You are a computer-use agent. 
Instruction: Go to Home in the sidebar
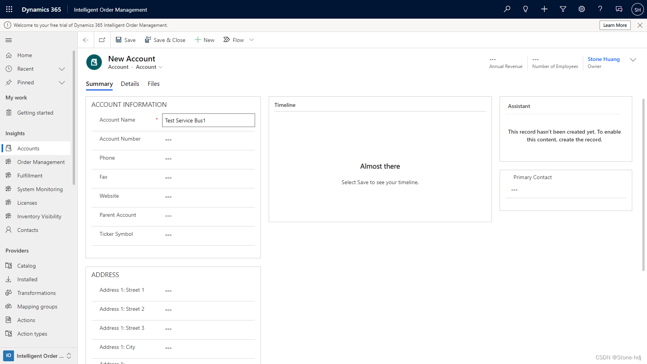(36, 55)
